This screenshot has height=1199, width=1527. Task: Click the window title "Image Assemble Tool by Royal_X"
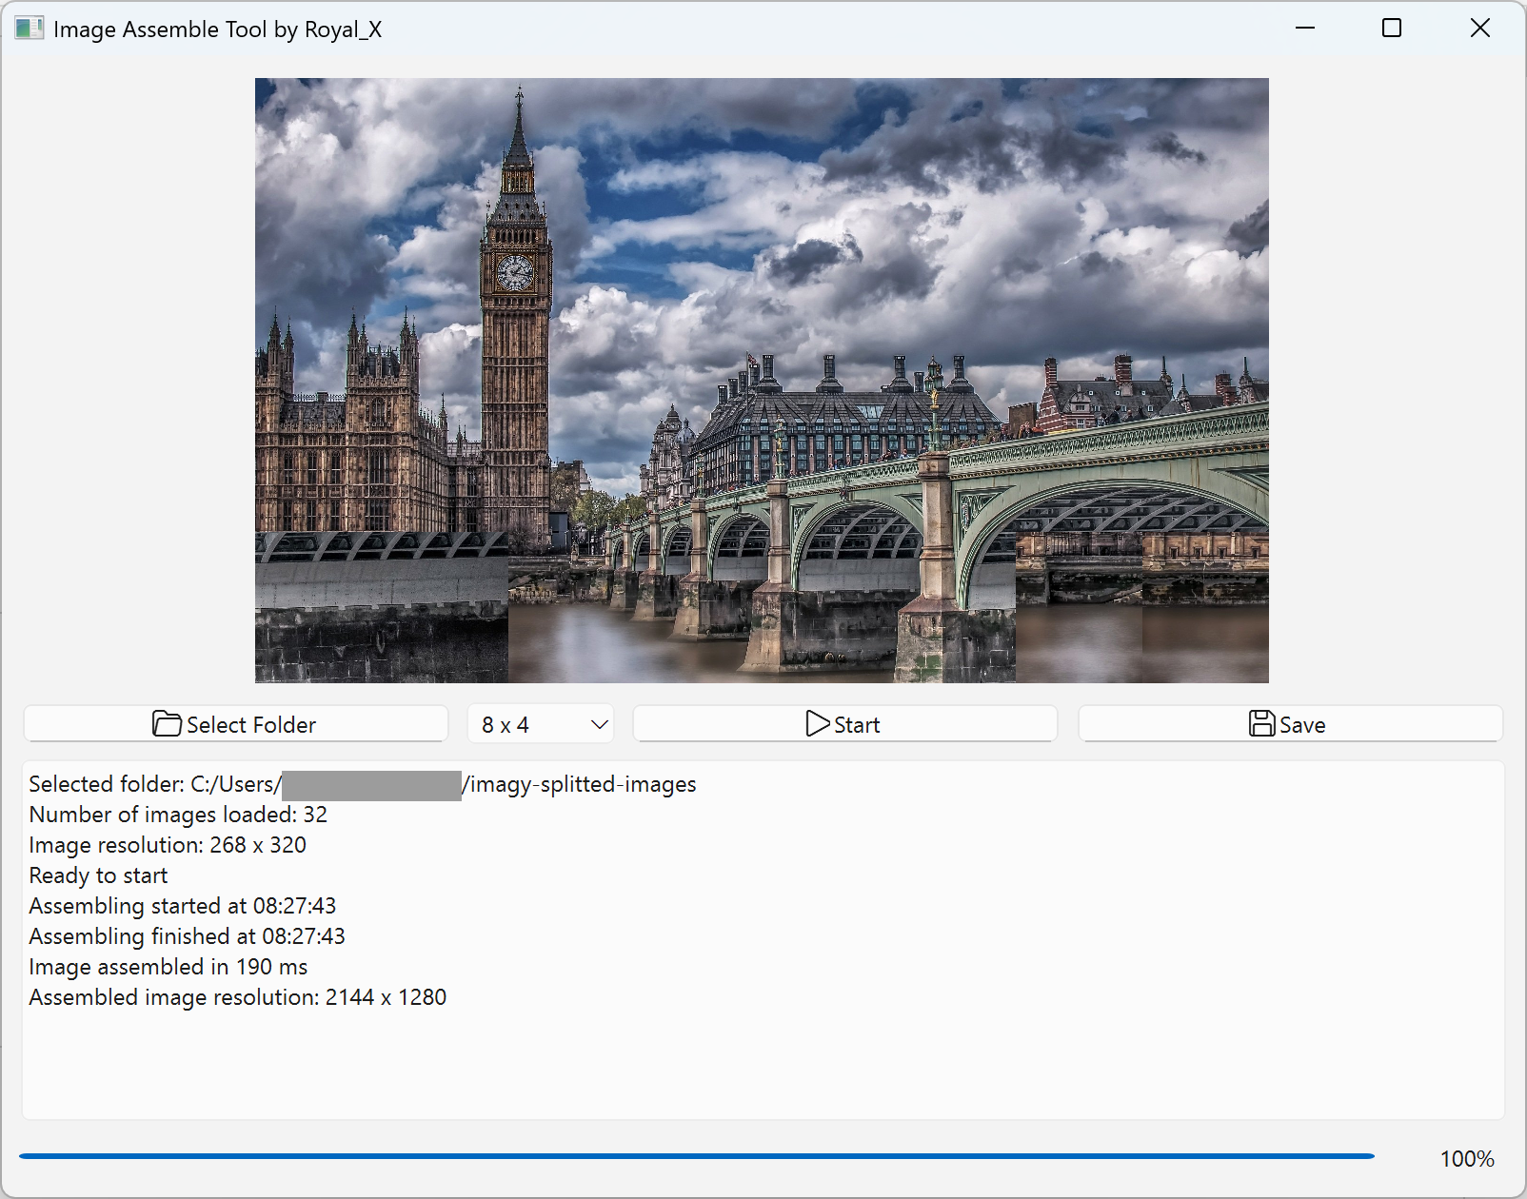[218, 29]
